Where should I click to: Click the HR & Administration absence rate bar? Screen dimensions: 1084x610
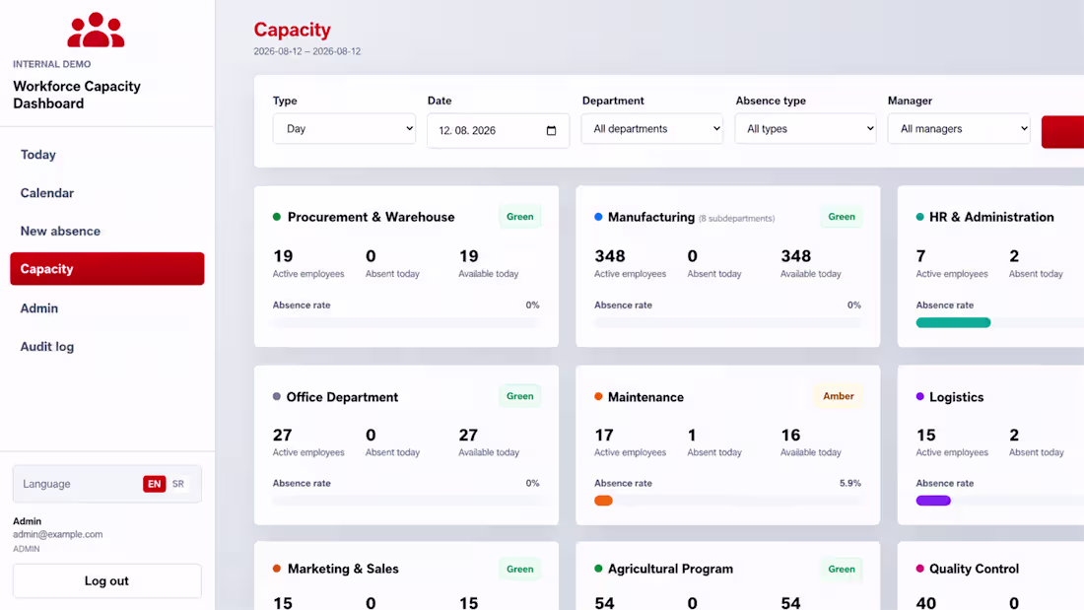coord(999,322)
